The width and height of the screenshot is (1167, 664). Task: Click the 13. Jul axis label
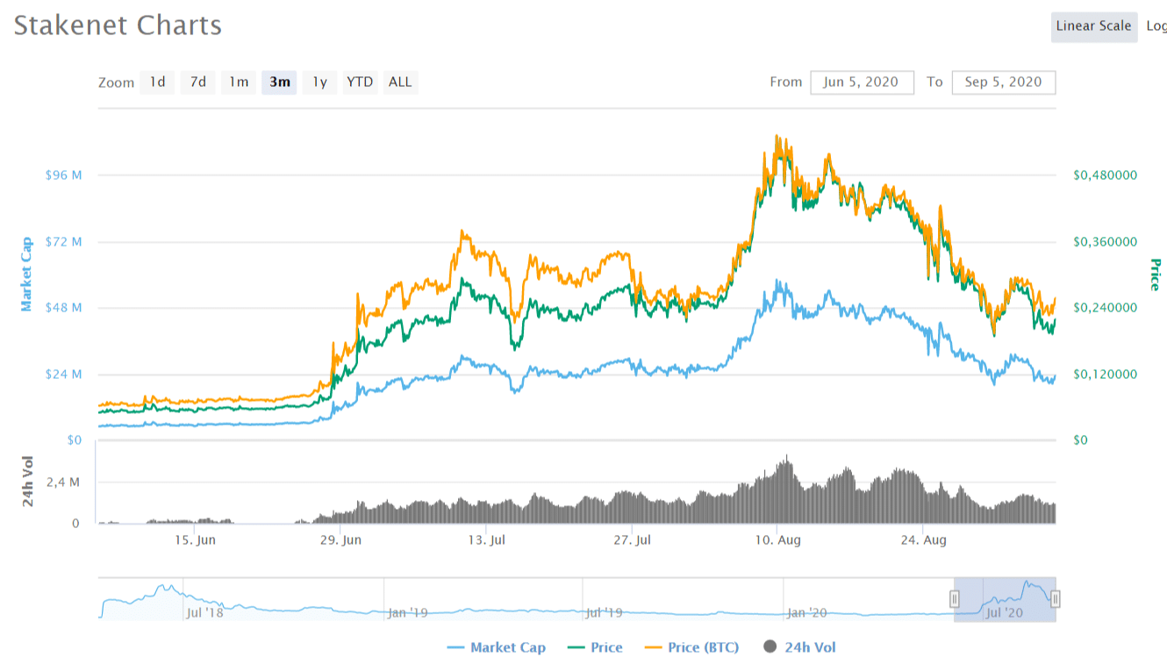pyautogui.click(x=486, y=540)
